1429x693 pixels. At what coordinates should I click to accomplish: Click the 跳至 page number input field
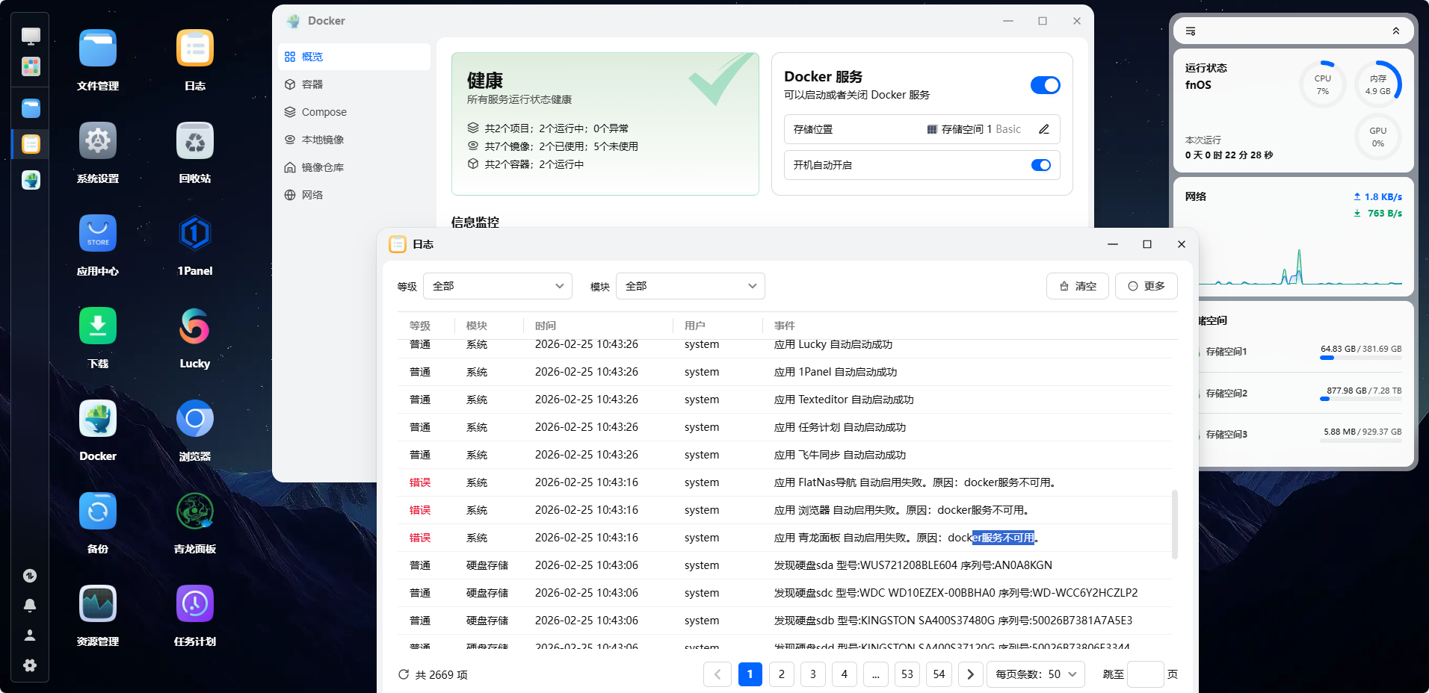click(1144, 674)
